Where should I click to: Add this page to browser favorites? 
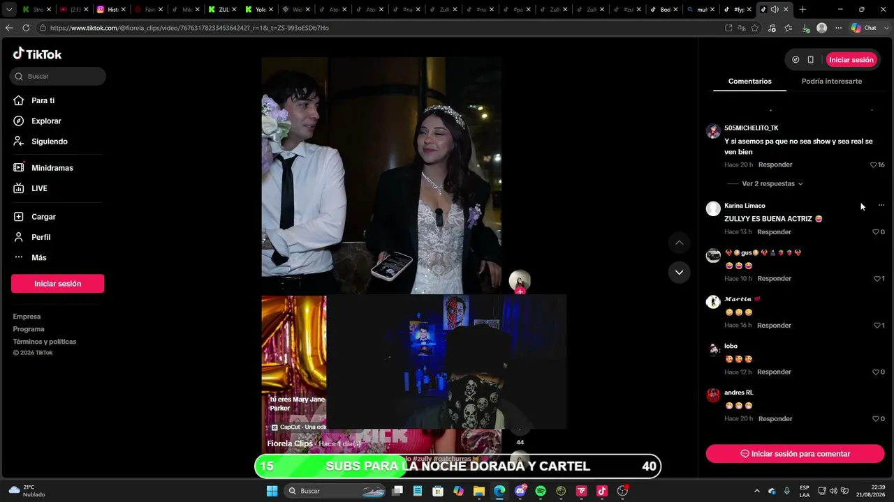coord(755,28)
